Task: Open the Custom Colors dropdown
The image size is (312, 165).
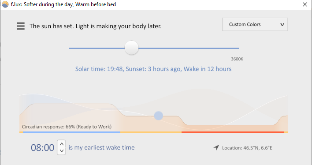Action: pos(255,24)
